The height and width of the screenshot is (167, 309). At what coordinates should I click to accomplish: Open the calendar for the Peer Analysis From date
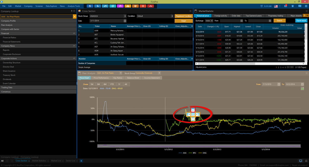point(279,84)
